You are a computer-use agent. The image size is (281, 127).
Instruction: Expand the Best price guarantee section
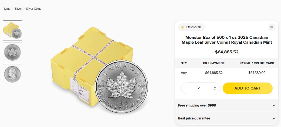point(227,118)
